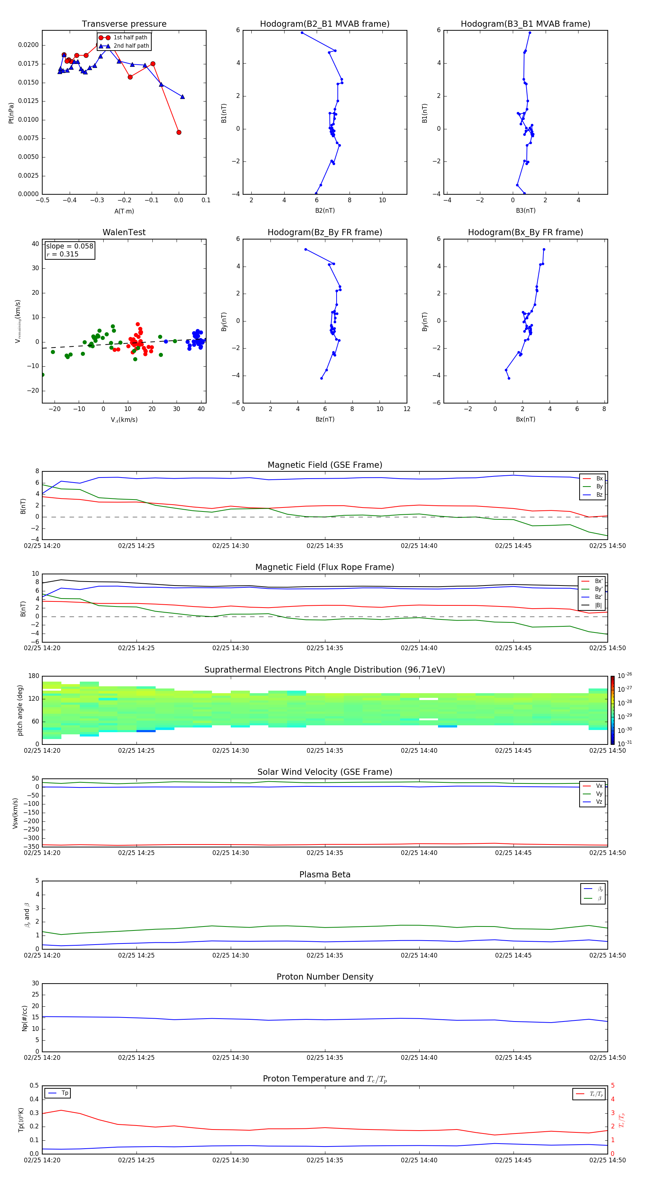
Task: Click the 'Np(#/cc)' y-axis label
Action: pos(25,1018)
